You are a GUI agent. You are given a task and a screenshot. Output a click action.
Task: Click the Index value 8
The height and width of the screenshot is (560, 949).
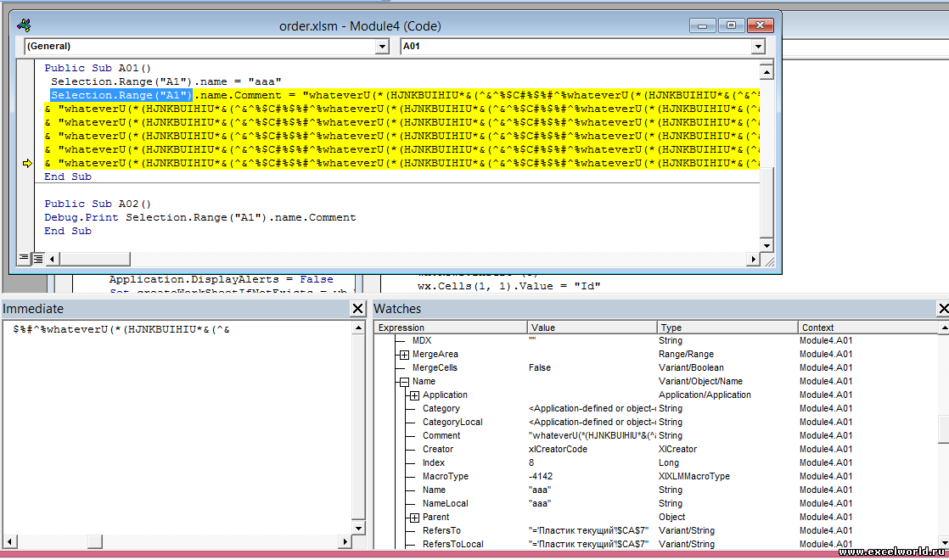tap(531, 462)
